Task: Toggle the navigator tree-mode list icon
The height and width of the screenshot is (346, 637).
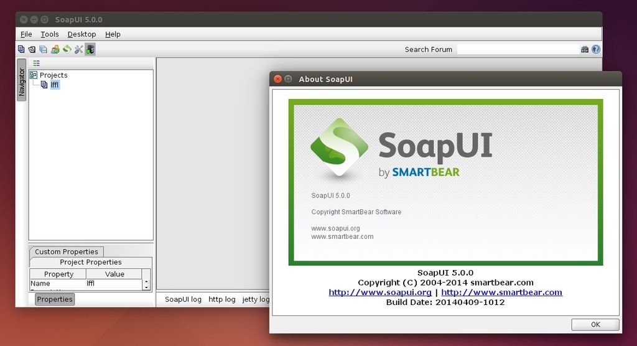Action: [36, 63]
